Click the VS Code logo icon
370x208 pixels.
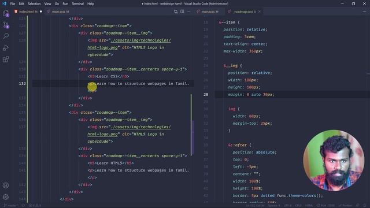click(4, 3)
